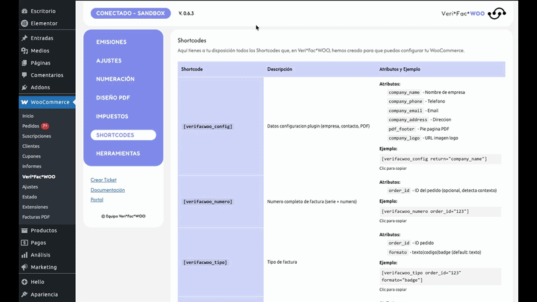
Task: Click the Escritorio dashboard icon
Action: point(24,11)
